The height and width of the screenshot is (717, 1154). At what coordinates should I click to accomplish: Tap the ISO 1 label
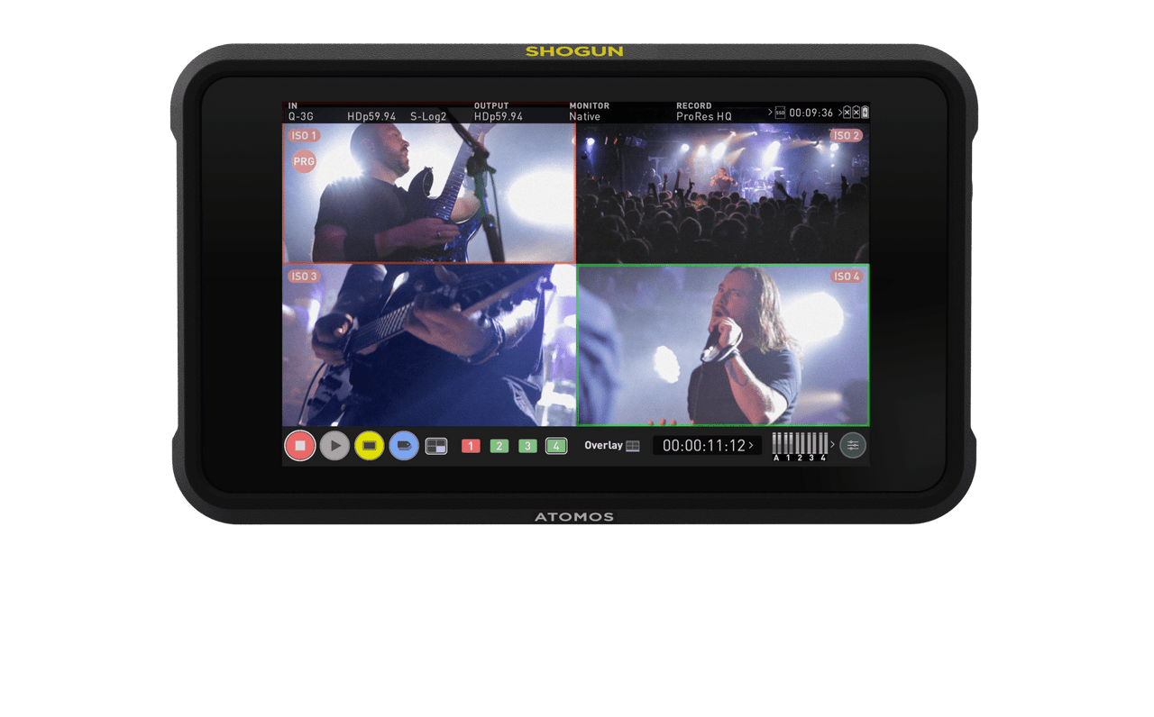coord(304,136)
